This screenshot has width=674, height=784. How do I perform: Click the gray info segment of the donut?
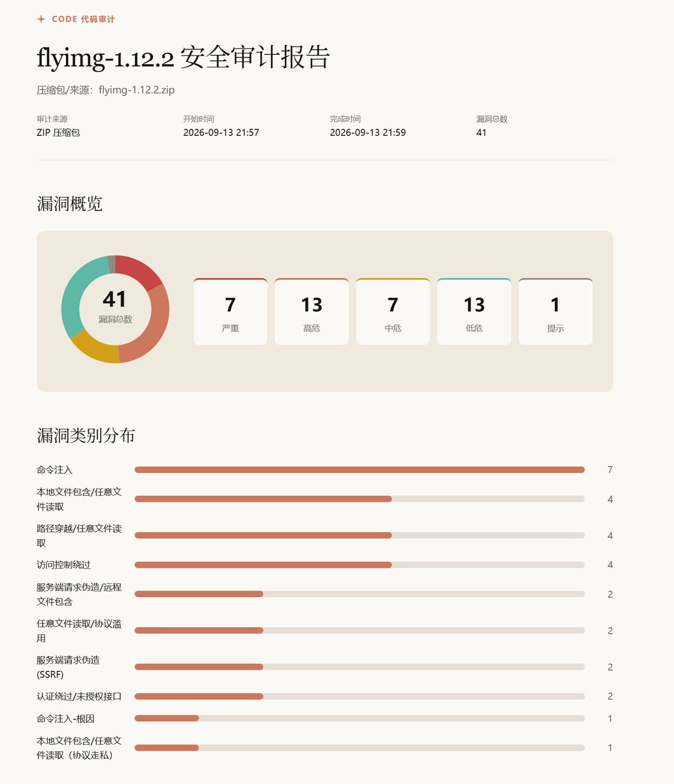[x=112, y=263]
